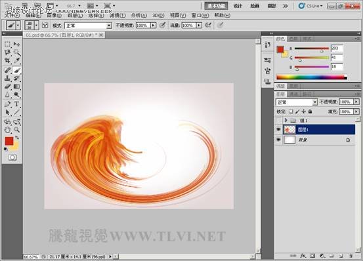Pick the Quick Selection tool
The image size is (363, 261).
pyautogui.click(x=16, y=52)
